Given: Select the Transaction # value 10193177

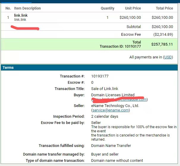Looking at the screenshot, I should coord(100,76).
